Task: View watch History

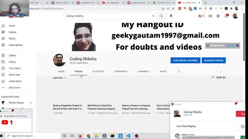Action: click(12, 62)
